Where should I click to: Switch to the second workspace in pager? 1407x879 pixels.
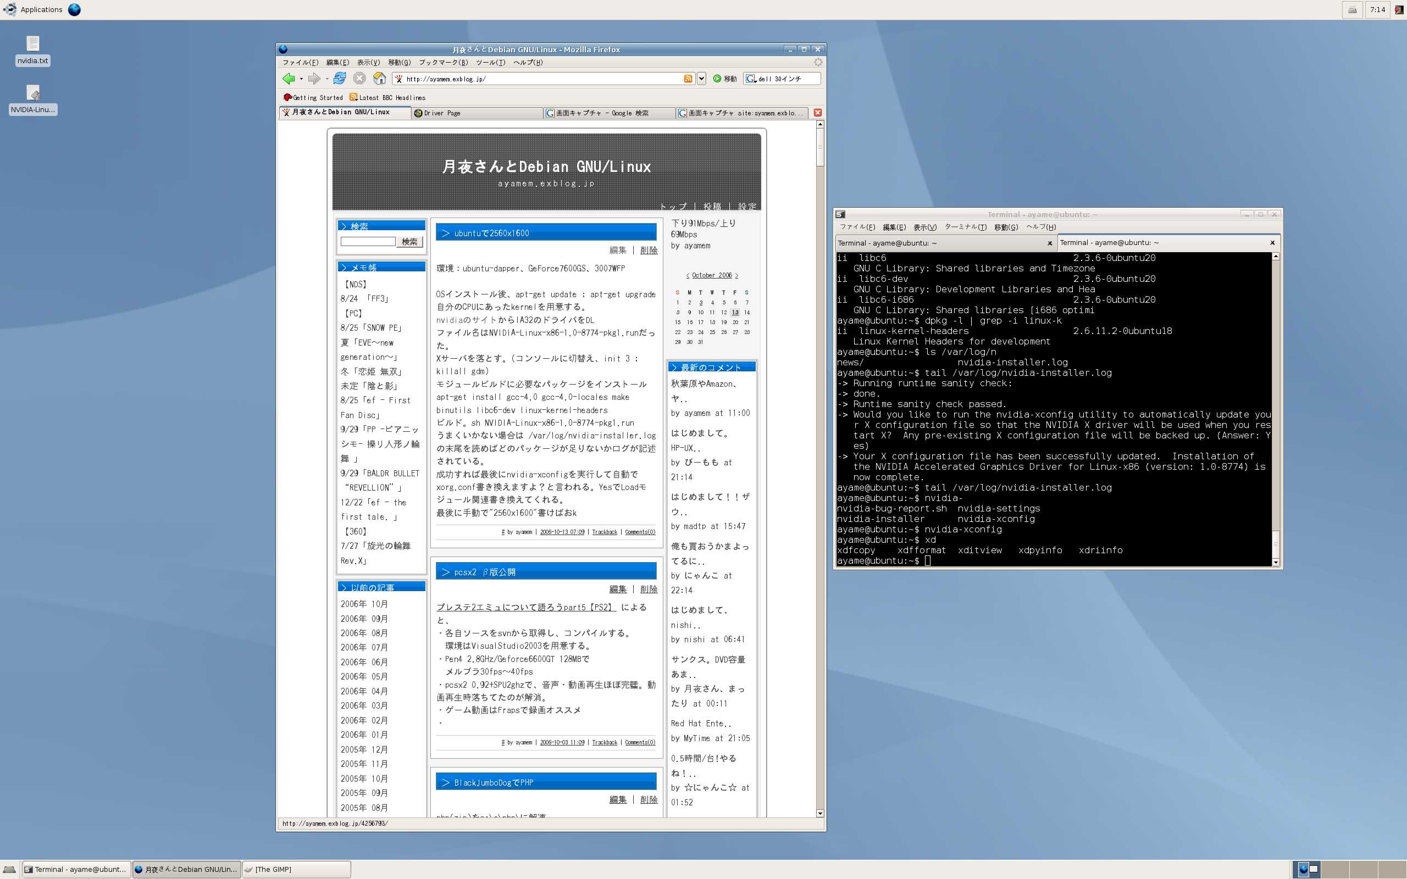pyautogui.click(x=1334, y=869)
